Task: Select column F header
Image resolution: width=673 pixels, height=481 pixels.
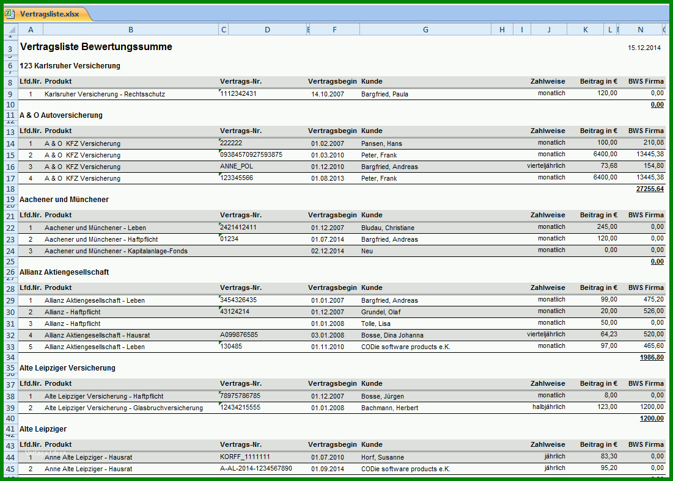Action: coord(334,29)
